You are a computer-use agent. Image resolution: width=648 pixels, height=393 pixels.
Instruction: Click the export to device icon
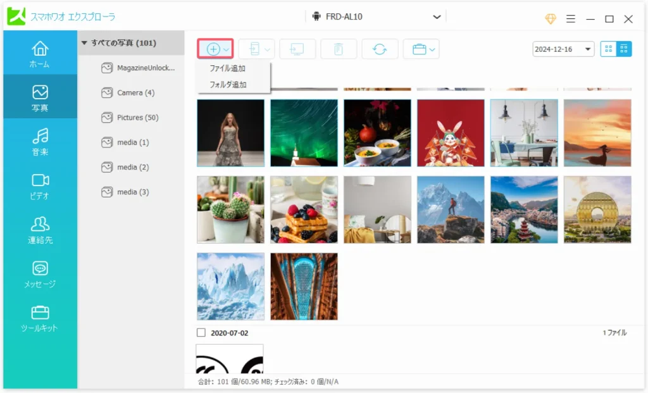(255, 49)
